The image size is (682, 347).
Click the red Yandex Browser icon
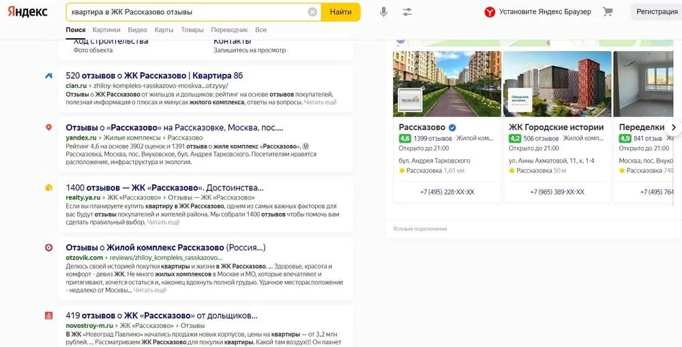(490, 12)
